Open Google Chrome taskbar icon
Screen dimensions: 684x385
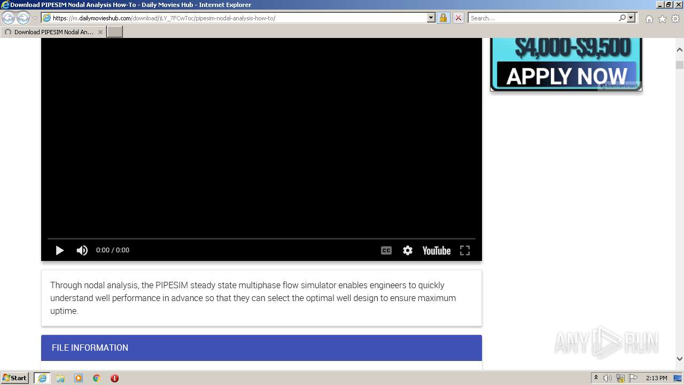click(97, 378)
